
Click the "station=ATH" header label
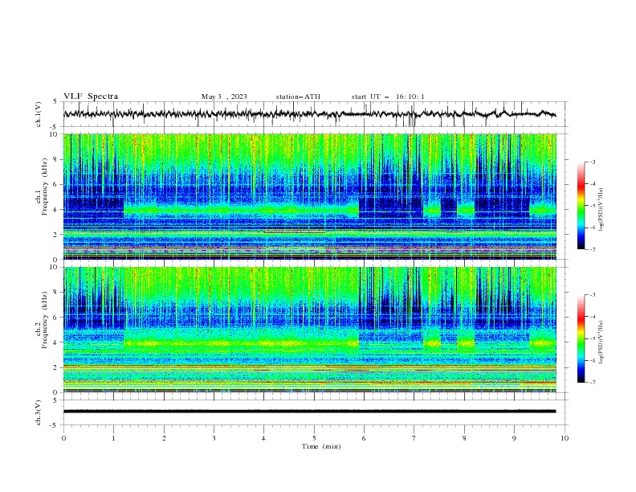[298, 96]
